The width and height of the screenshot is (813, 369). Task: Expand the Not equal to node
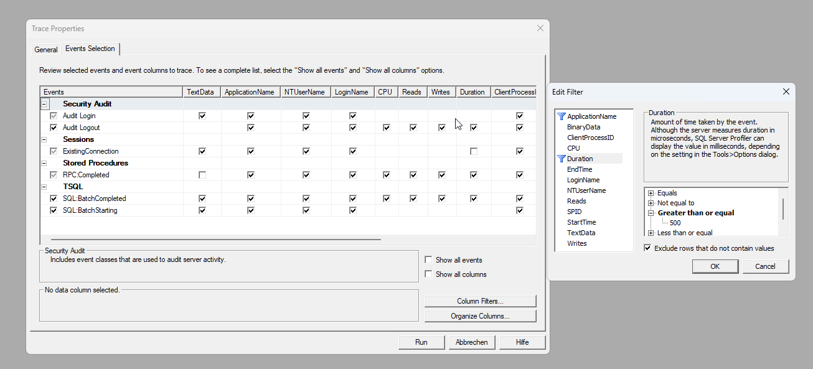651,203
